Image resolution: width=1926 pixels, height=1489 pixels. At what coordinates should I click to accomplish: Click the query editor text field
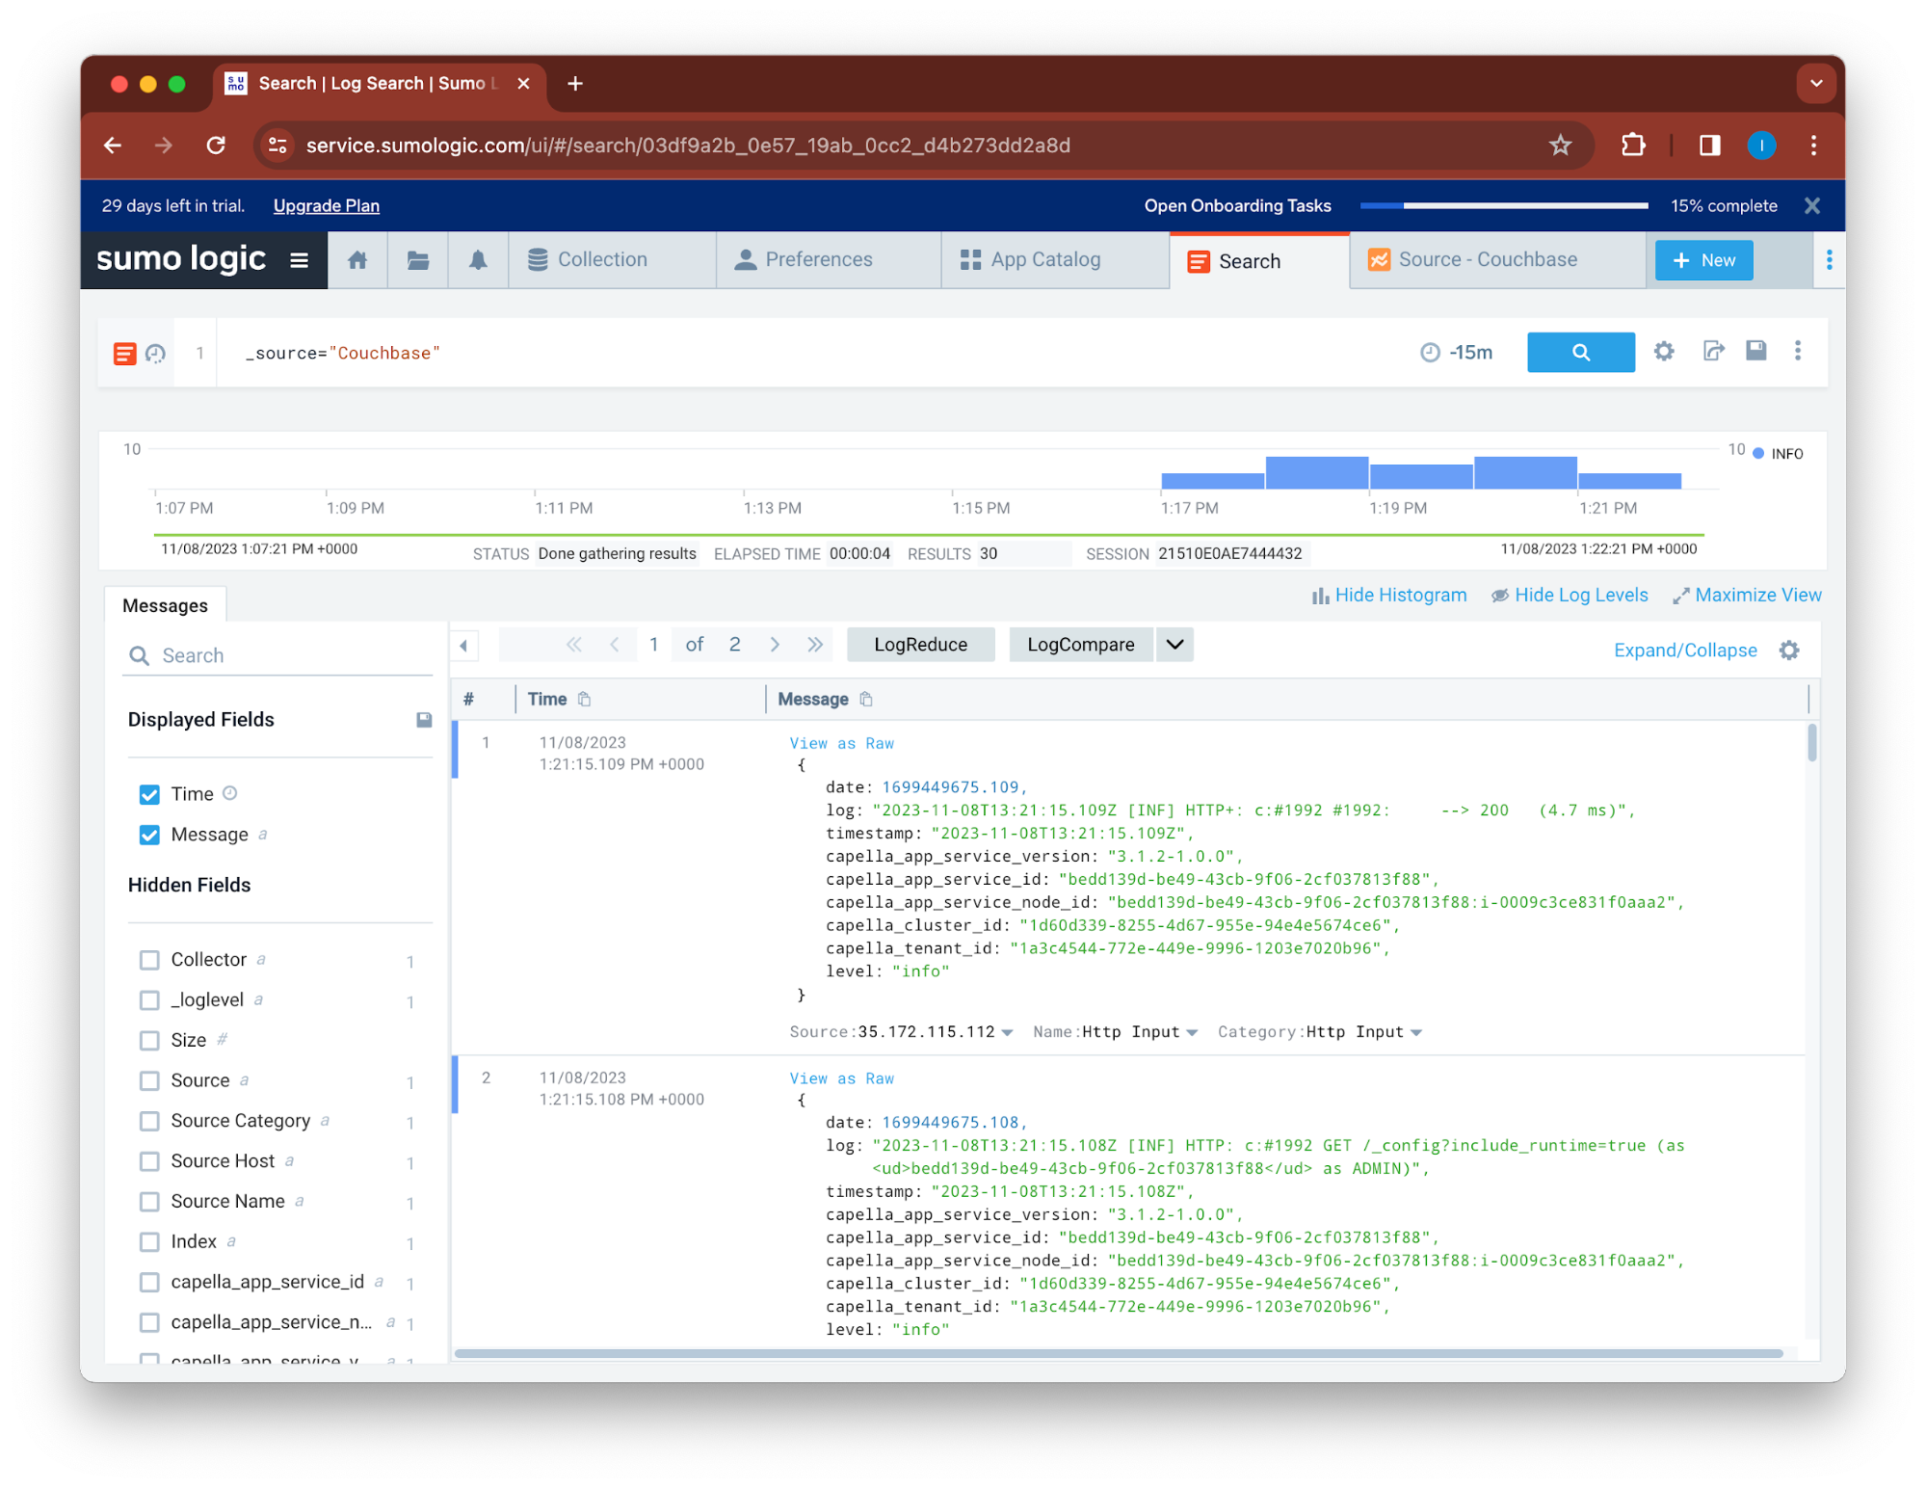tap(809, 354)
